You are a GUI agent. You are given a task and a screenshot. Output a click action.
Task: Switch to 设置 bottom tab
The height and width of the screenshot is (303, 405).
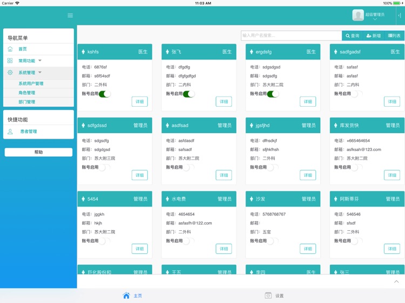[274, 295]
